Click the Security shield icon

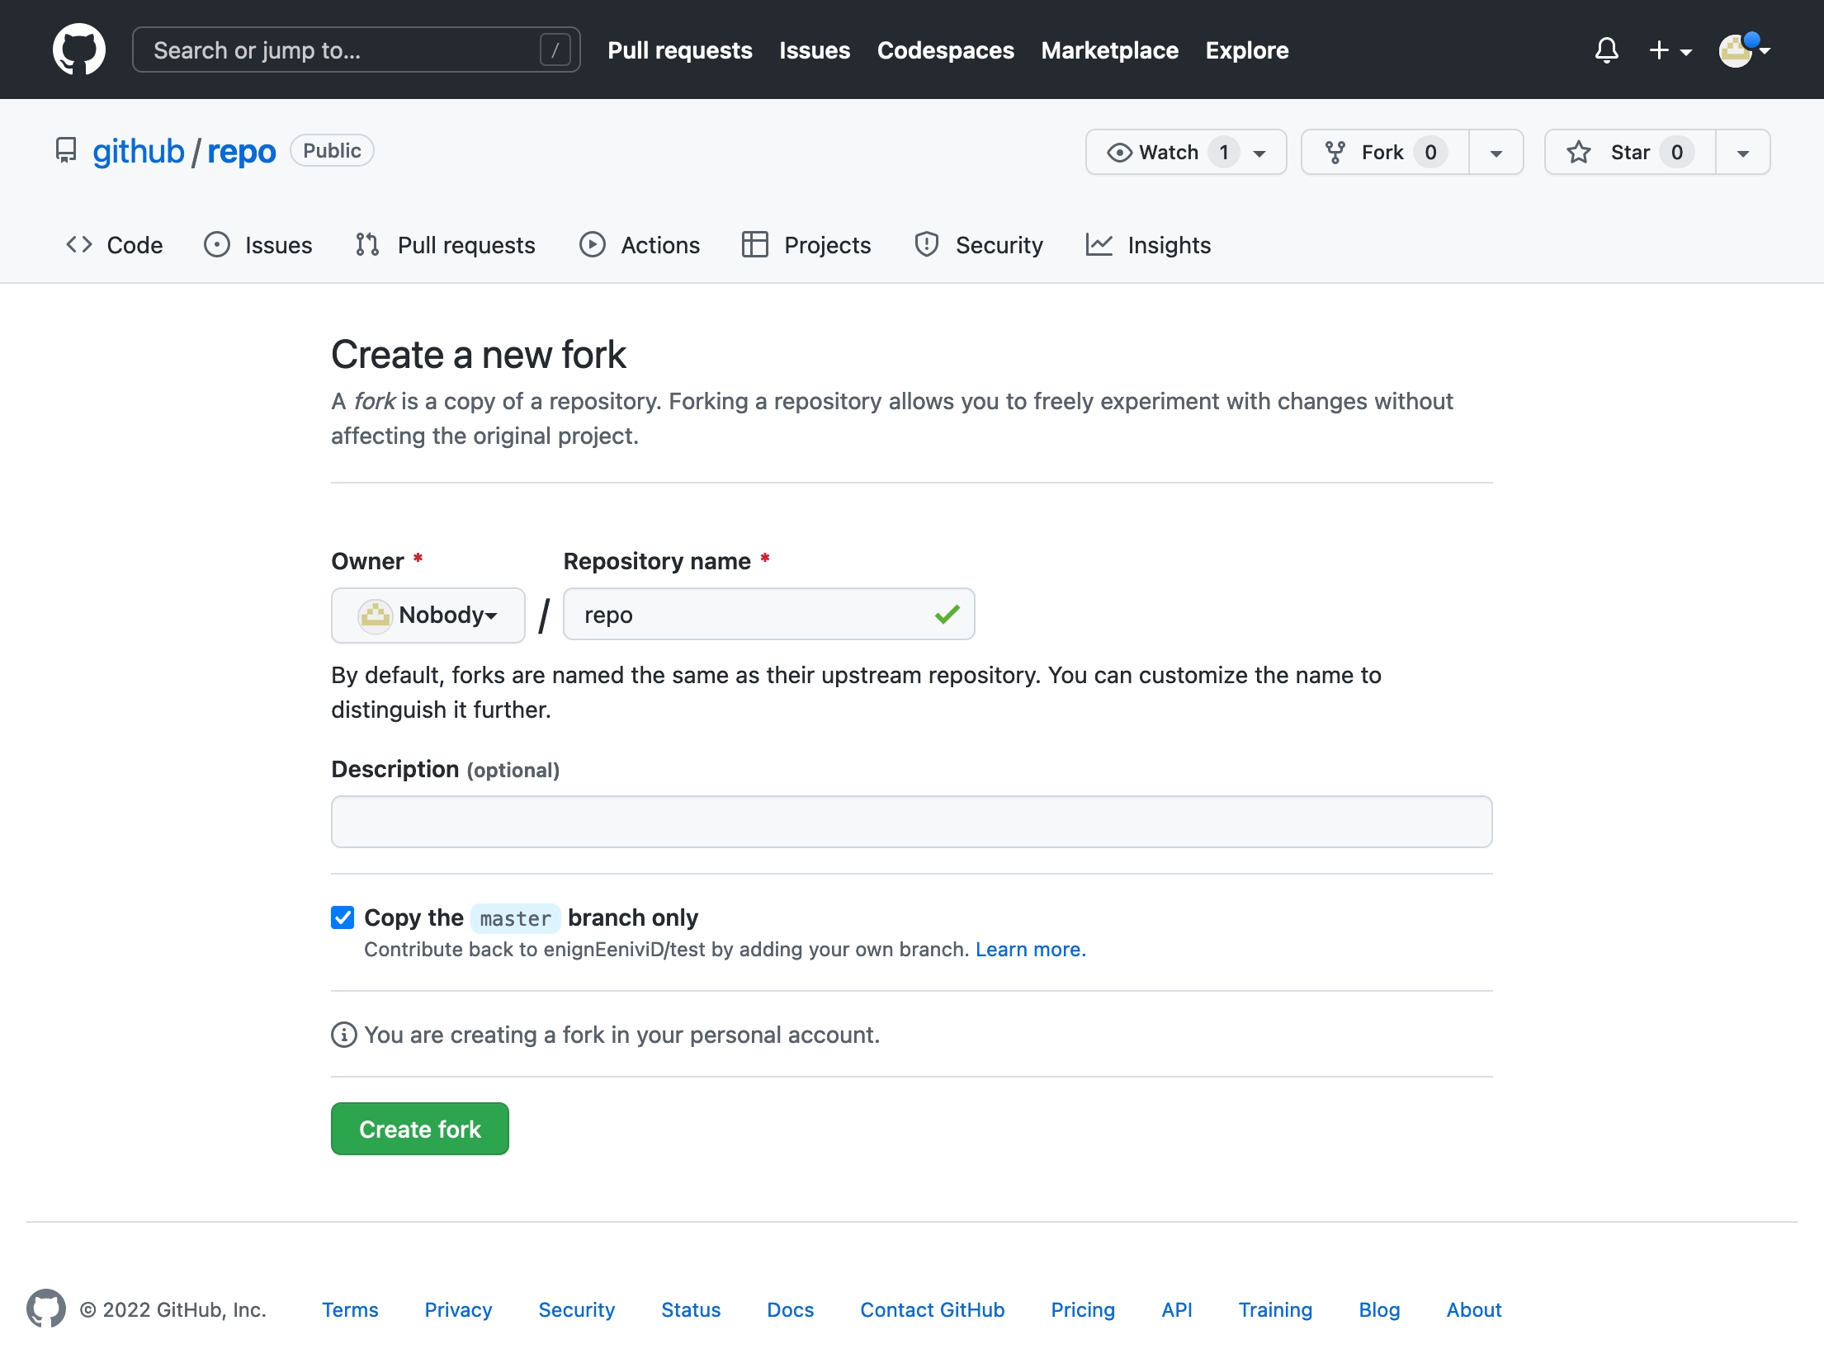click(927, 245)
